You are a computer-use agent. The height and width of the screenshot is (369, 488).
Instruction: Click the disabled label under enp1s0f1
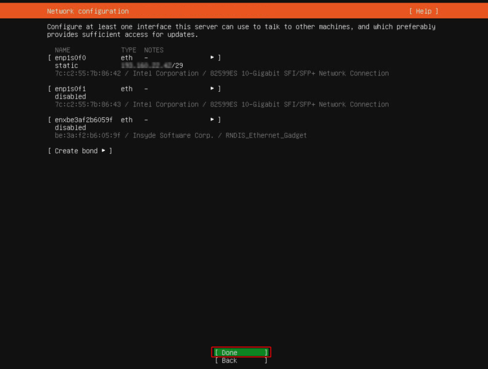(70, 96)
